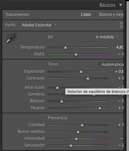Click the Saturación slider handle

click(x=71, y=146)
